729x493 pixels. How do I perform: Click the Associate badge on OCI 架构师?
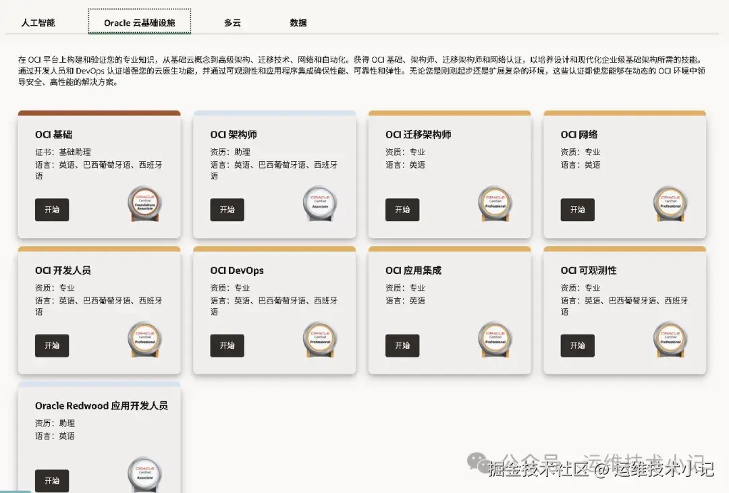(x=320, y=204)
